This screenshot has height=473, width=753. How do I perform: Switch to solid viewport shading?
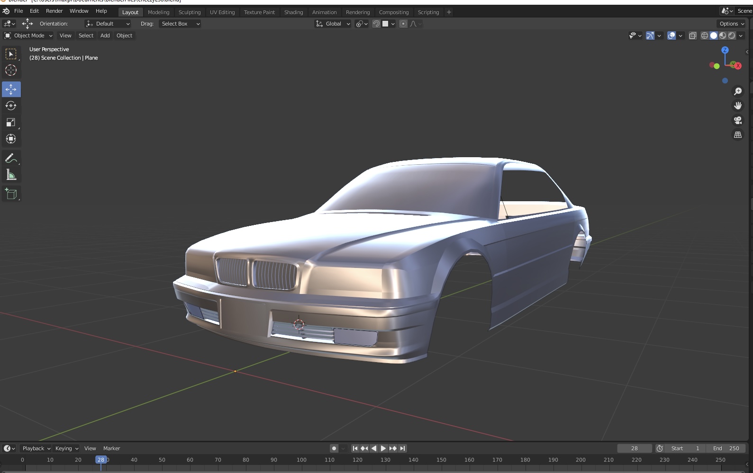pos(714,36)
